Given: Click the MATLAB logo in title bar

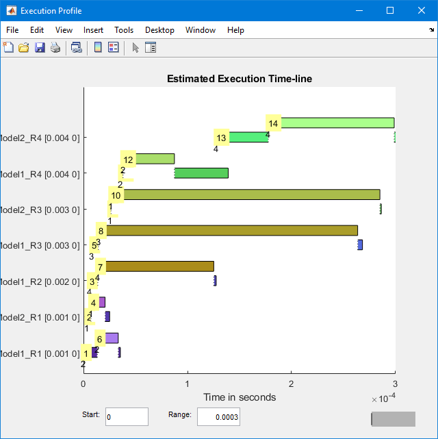Looking at the screenshot, I should tap(12, 11).
